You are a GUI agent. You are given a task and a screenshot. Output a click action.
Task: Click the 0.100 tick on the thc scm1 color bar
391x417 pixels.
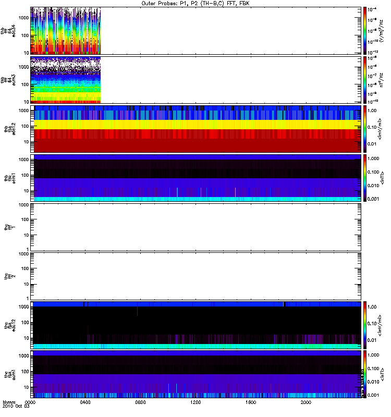pos(373,369)
